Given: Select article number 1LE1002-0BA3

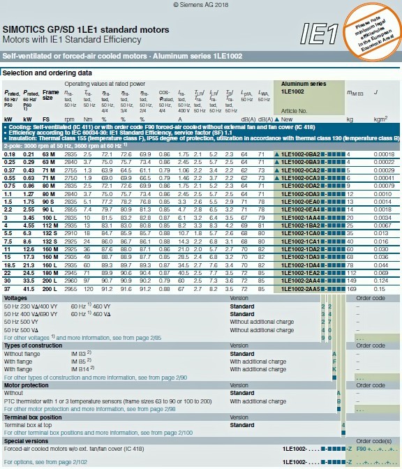Looking at the screenshot, I should (301, 162).
